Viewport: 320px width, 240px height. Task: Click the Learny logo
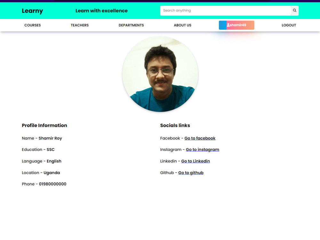[x=32, y=11]
